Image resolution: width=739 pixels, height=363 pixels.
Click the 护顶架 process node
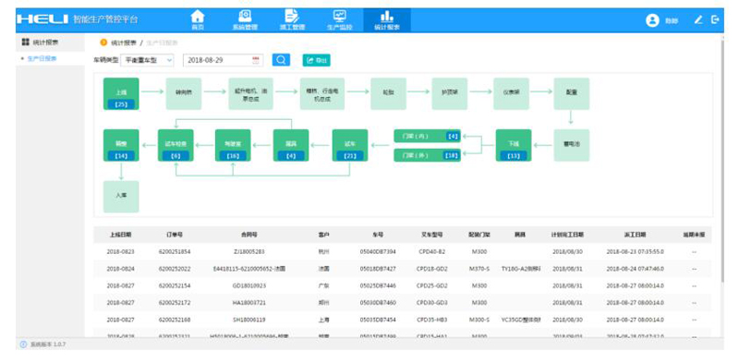[450, 94]
